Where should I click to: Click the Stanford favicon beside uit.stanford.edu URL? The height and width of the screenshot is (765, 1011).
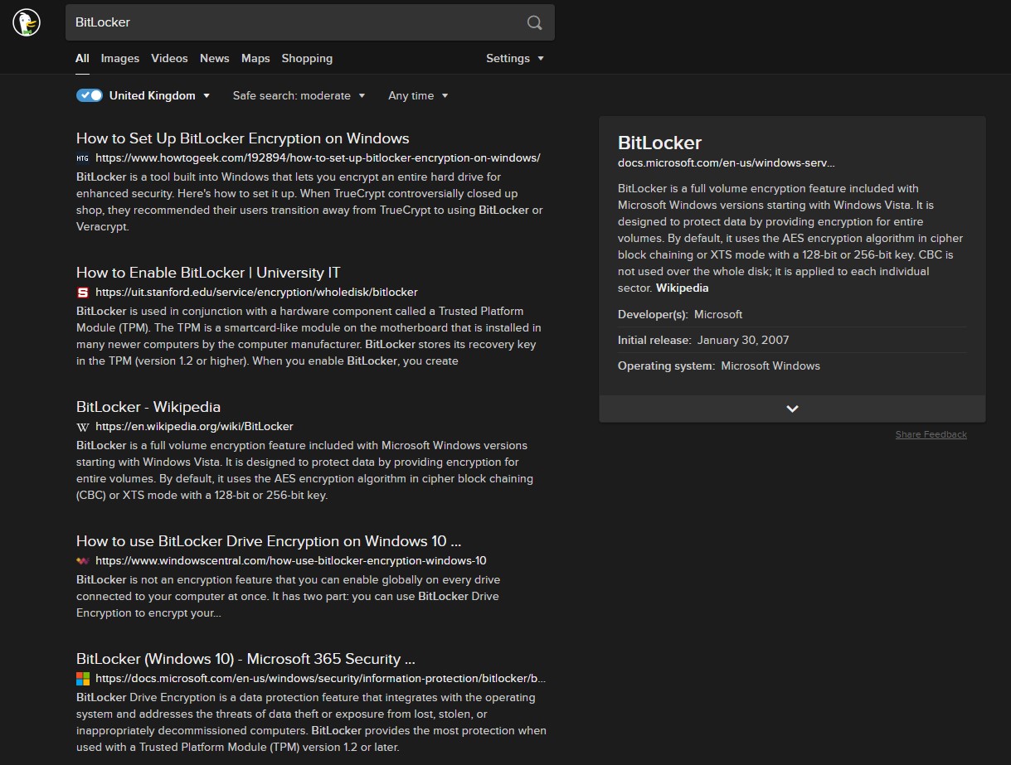click(x=82, y=292)
